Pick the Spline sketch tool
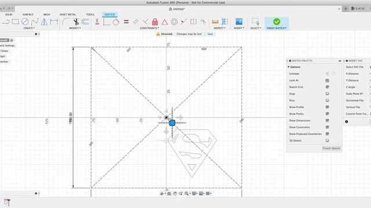371x208 pixels. [x=35, y=22]
